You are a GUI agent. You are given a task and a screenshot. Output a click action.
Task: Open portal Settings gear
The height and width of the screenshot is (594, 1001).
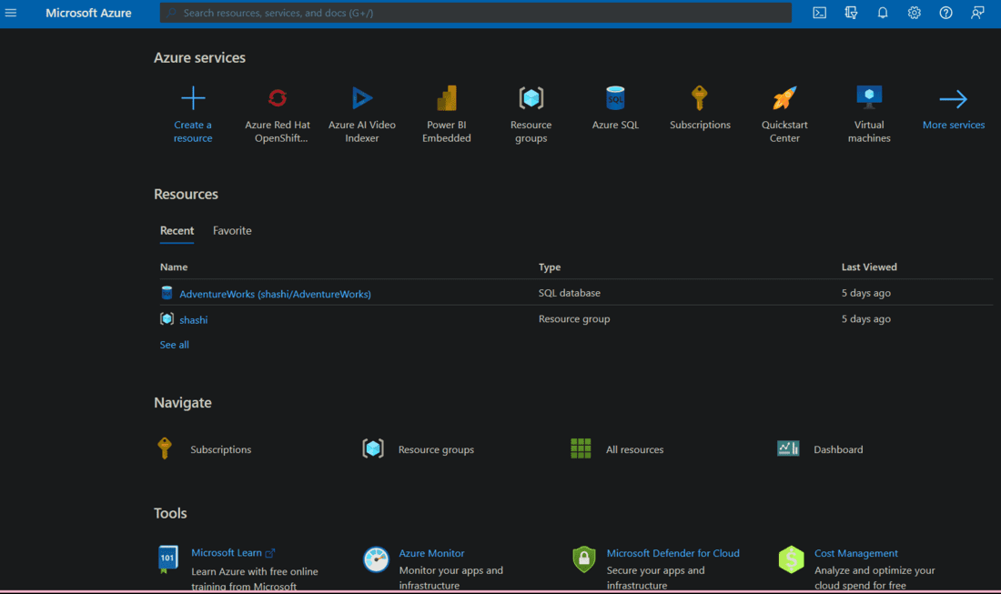click(915, 13)
